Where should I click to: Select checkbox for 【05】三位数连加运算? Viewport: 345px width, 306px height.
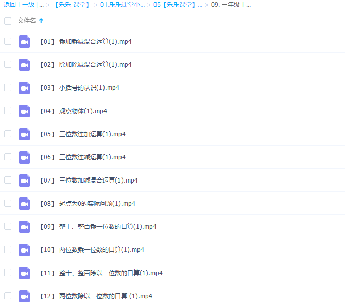(8, 134)
